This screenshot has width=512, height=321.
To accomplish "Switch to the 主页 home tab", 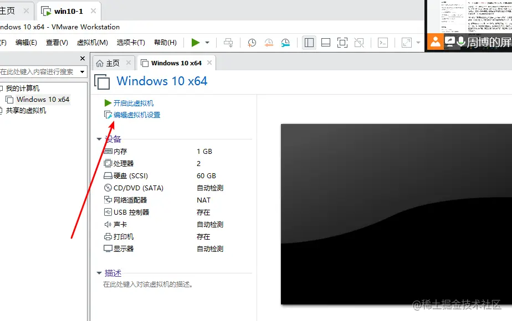I will tap(112, 63).
